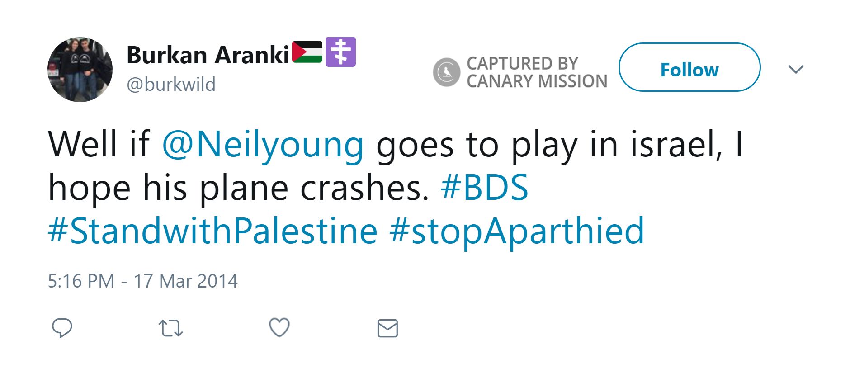Click the 5:16 PM - 17 Mar 2014 timestamp
This screenshot has width=850, height=373.
(x=142, y=281)
